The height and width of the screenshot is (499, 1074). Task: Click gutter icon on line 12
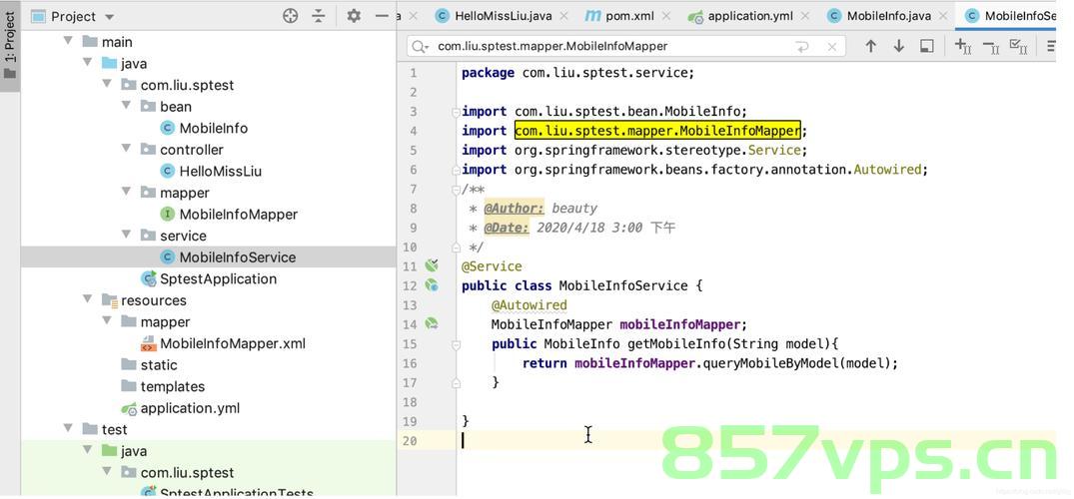[431, 284]
